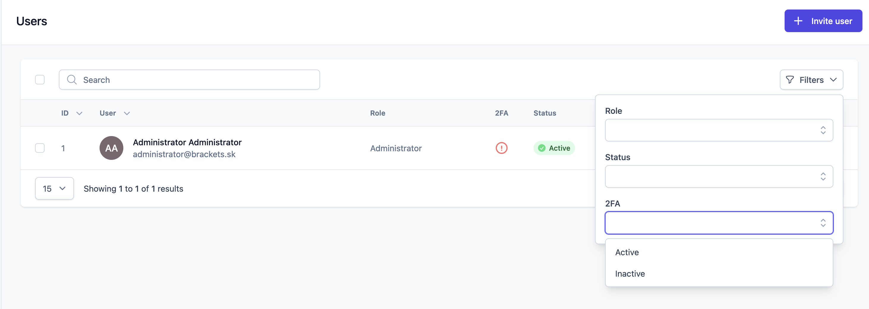This screenshot has height=309, width=869.
Task: Open the Filters dropdown button
Action: (811, 80)
